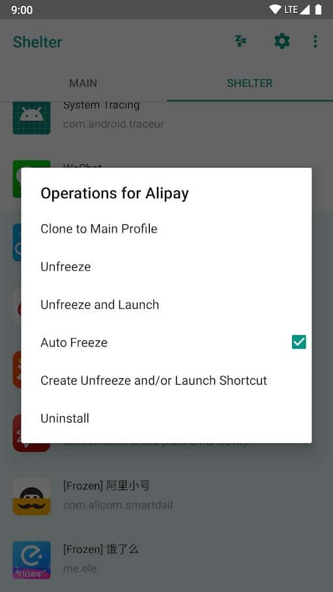Tap the Auto Freeze label
333x592 pixels.
tap(74, 342)
